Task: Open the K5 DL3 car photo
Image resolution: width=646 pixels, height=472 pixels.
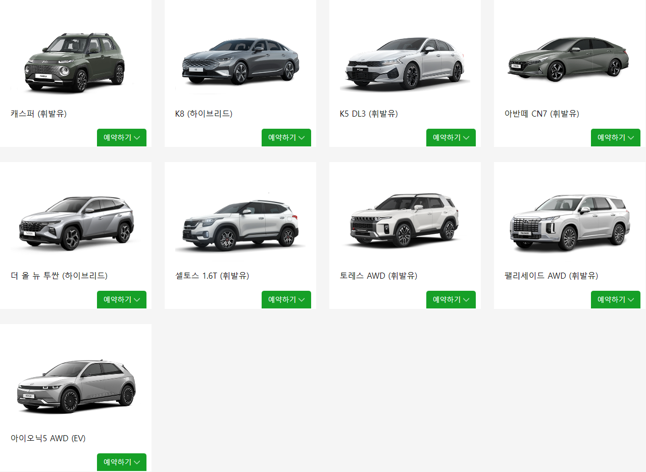Action: tap(405, 63)
